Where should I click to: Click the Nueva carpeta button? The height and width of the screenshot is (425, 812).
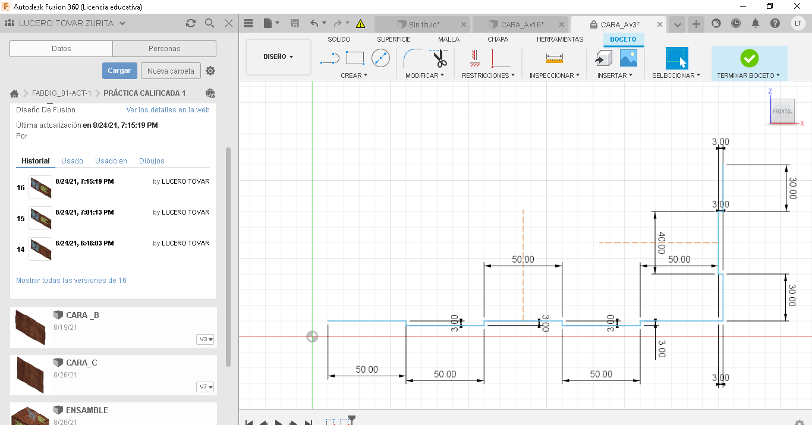[x=171, y=71]
